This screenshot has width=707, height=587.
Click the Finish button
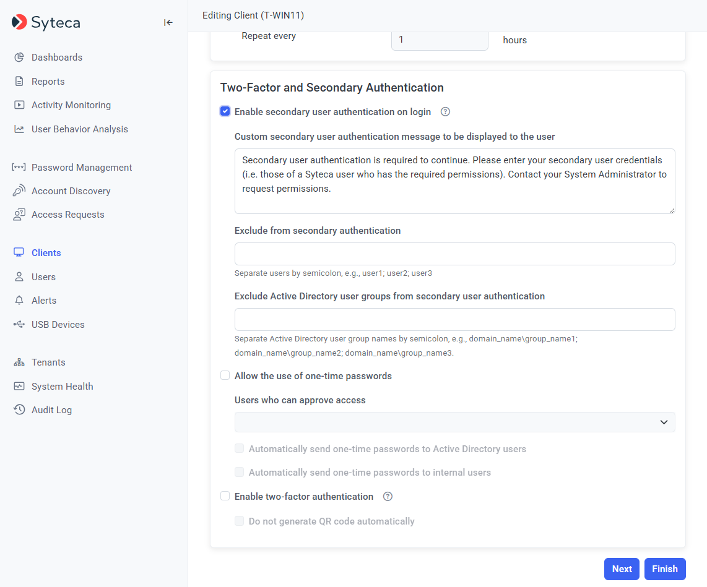click(664, 569)
